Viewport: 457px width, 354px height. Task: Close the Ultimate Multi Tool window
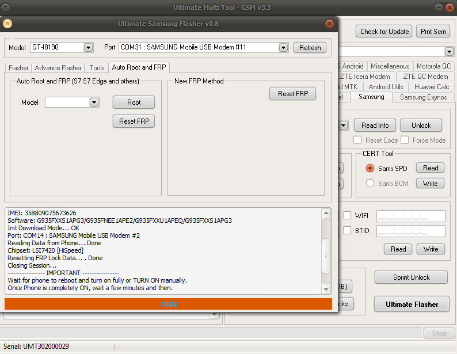coord(450,7)
